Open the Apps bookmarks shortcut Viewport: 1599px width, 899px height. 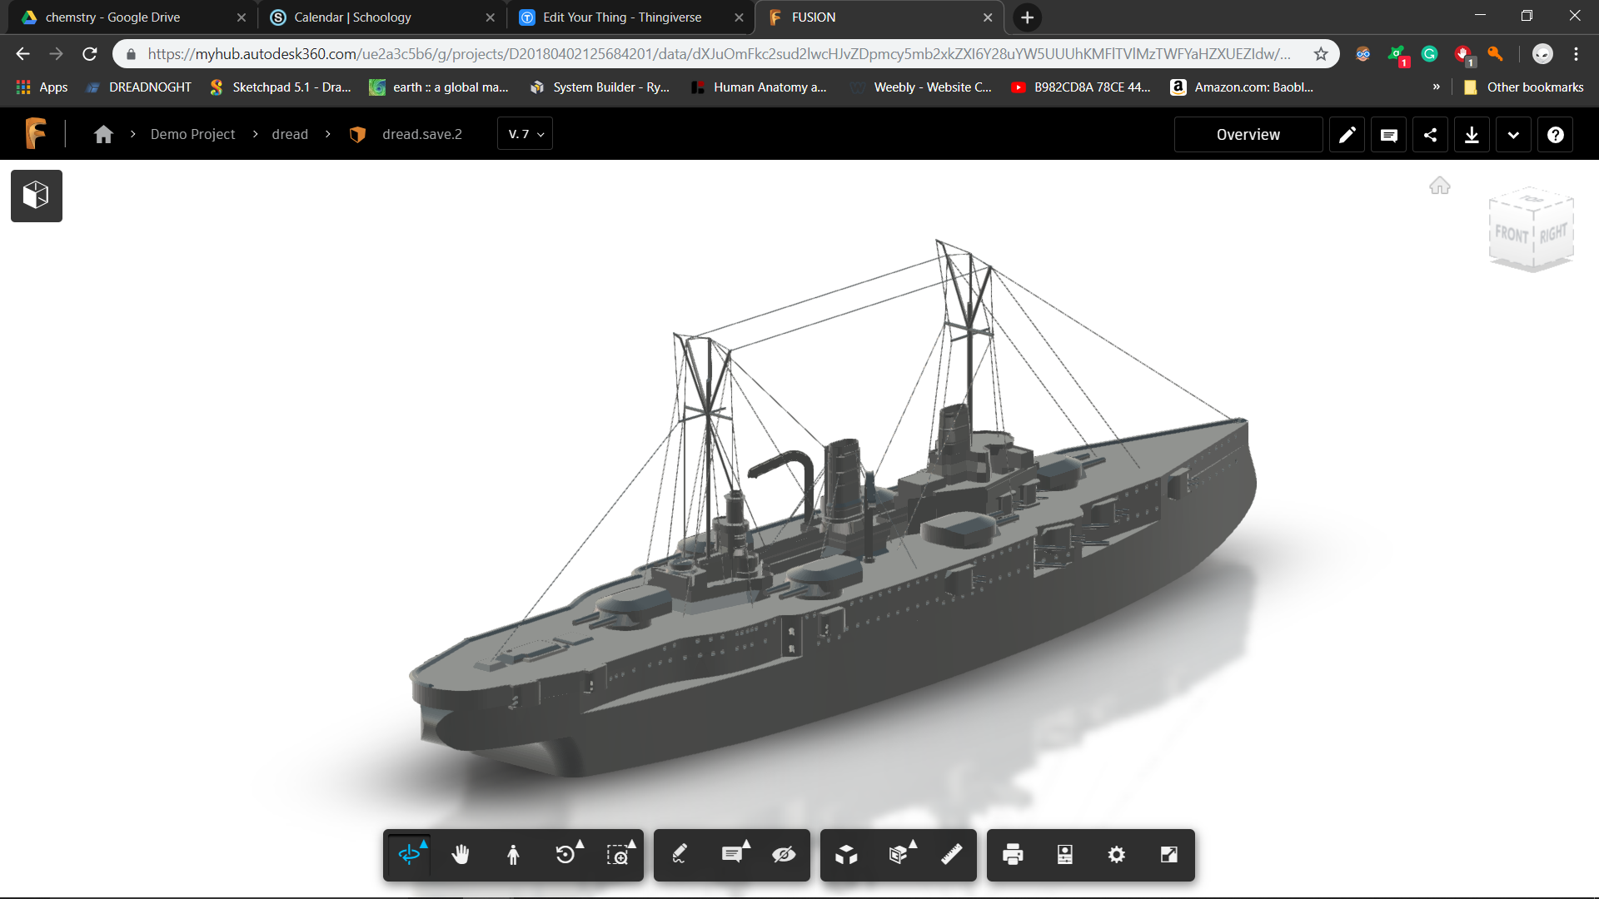point(42,87)
